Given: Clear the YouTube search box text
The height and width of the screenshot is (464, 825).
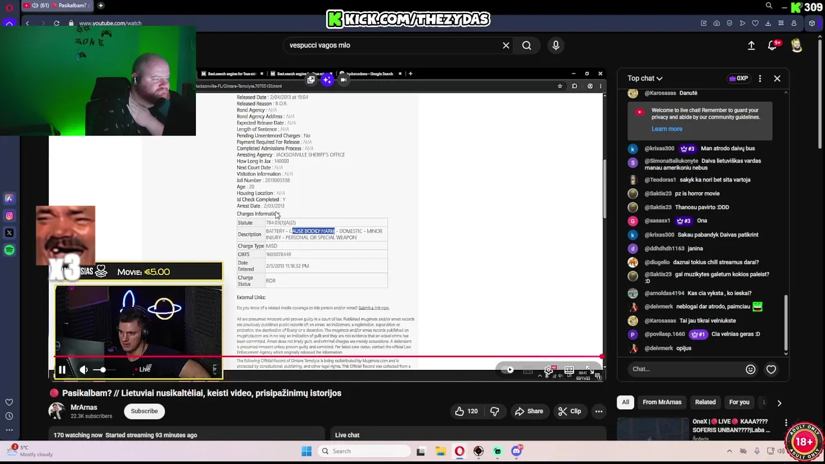Looking at the screenshot, I should 506,45.
